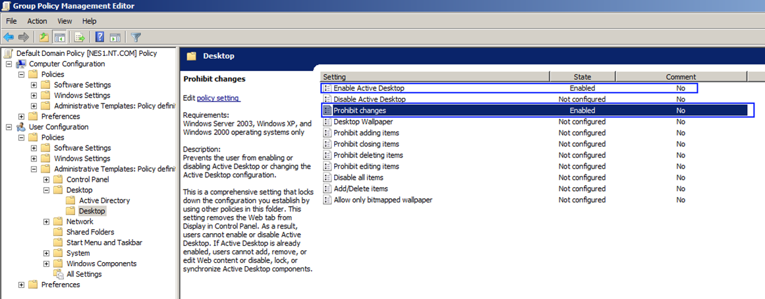The height and width of the screenshot is (299, 765).
Task: Select the Active Directory tree item
Action: (x=104, y=200)
